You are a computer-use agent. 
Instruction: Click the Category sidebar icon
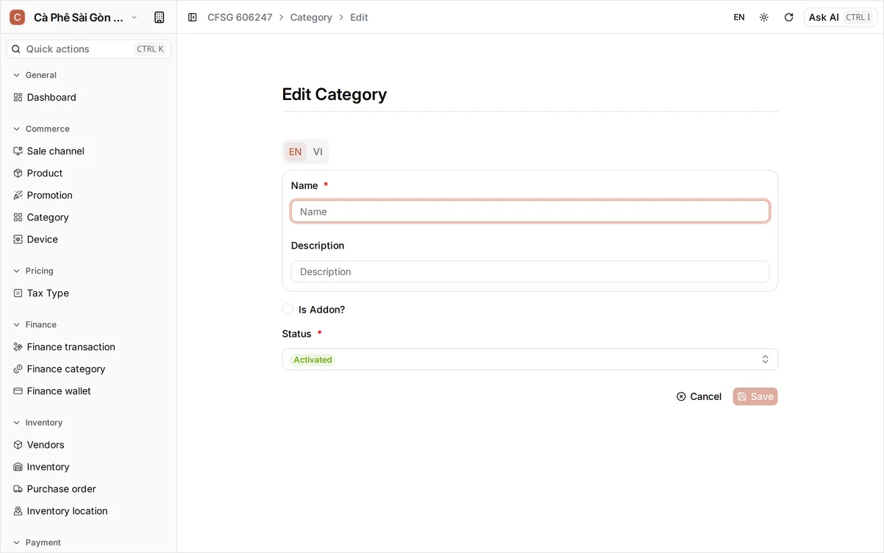pyautogui.click(x=18, y=217)
